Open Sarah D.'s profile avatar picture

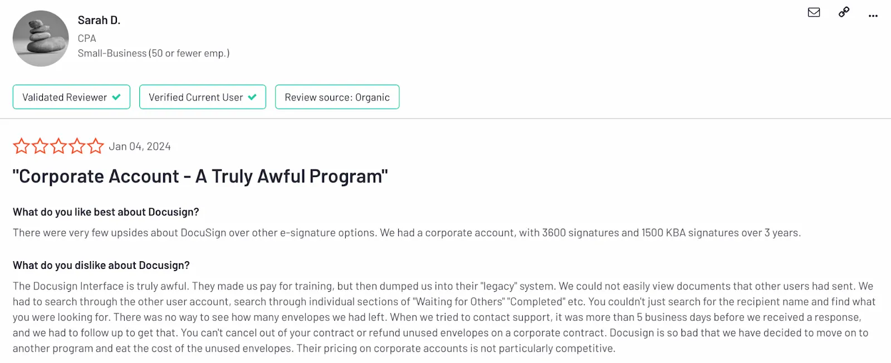(x=41, y=37)
